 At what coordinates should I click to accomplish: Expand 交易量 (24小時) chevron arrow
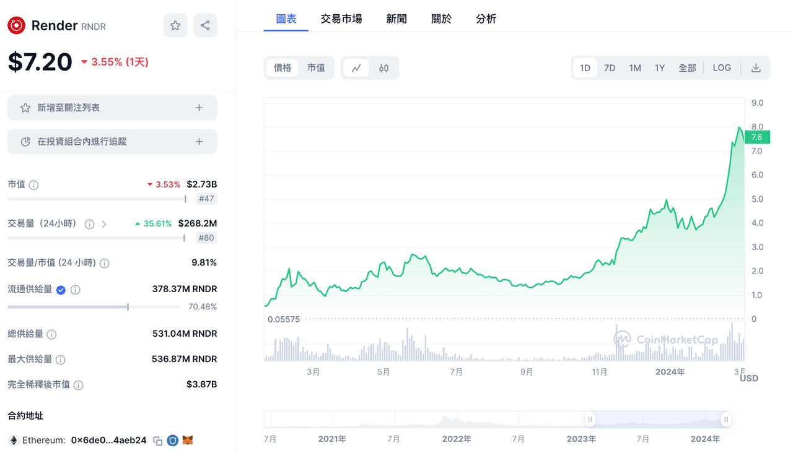click(104, 224)
